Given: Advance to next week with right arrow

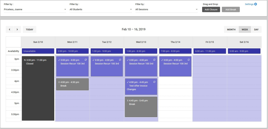Looking at the screenshot, I should coord(17,29).
